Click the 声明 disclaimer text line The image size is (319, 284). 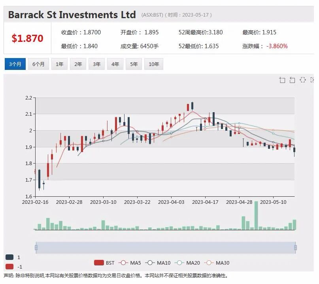pos(116,275)
